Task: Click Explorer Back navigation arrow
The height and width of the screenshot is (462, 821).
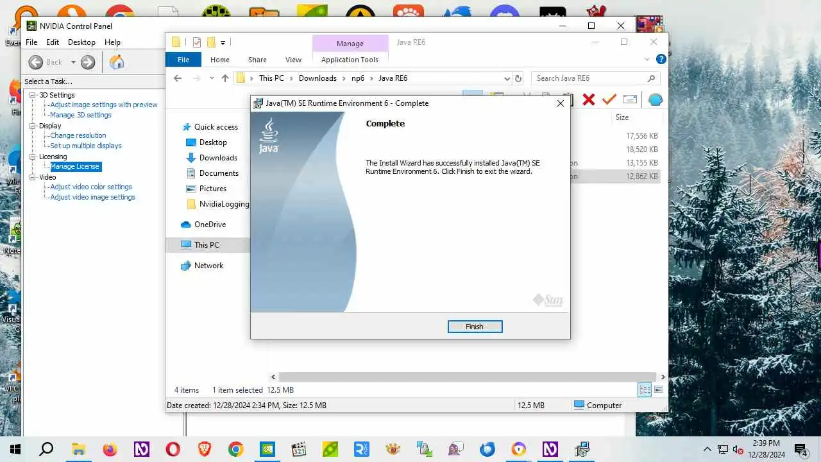Action: pyautogui.click(x=178, y=78)
